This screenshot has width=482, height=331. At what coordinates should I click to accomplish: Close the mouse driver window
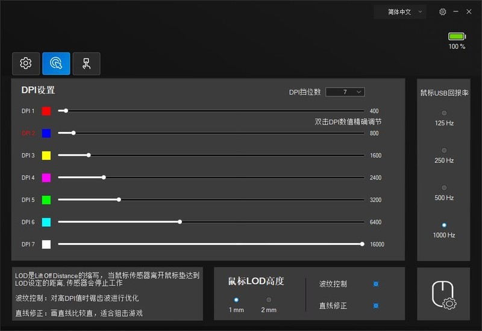coord(469,11)
